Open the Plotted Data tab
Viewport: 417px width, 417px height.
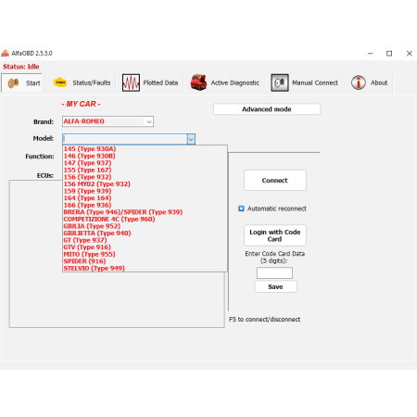coord(150,82)
